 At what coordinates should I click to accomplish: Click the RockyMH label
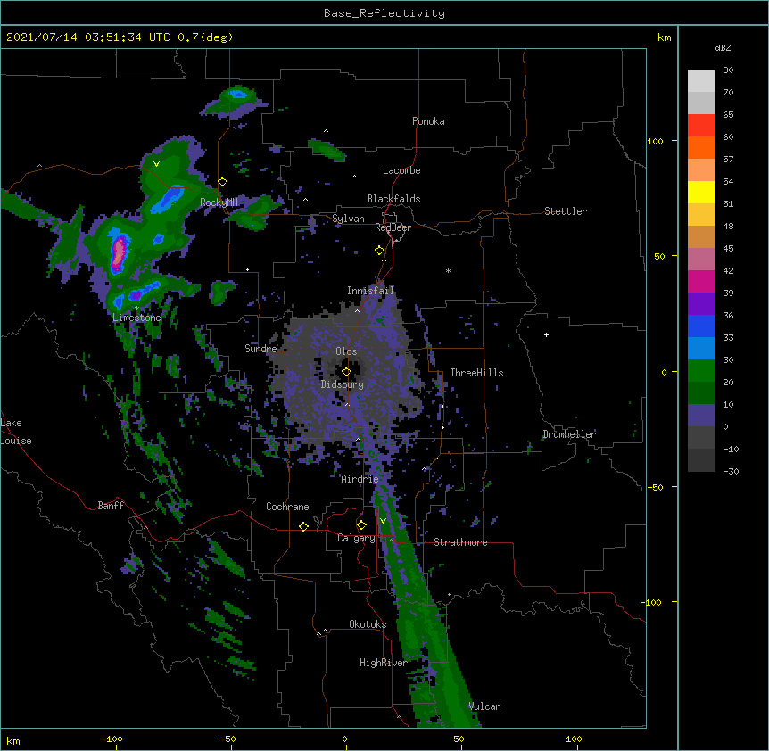pyautogui.click(x=219, y=202)
